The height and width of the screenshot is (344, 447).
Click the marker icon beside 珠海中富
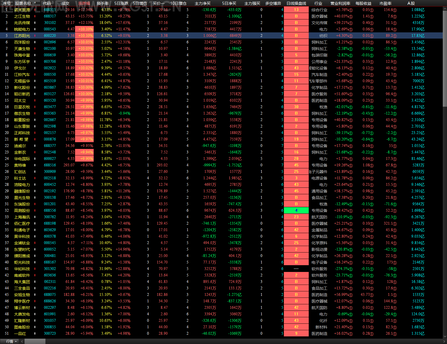point(35,55)
